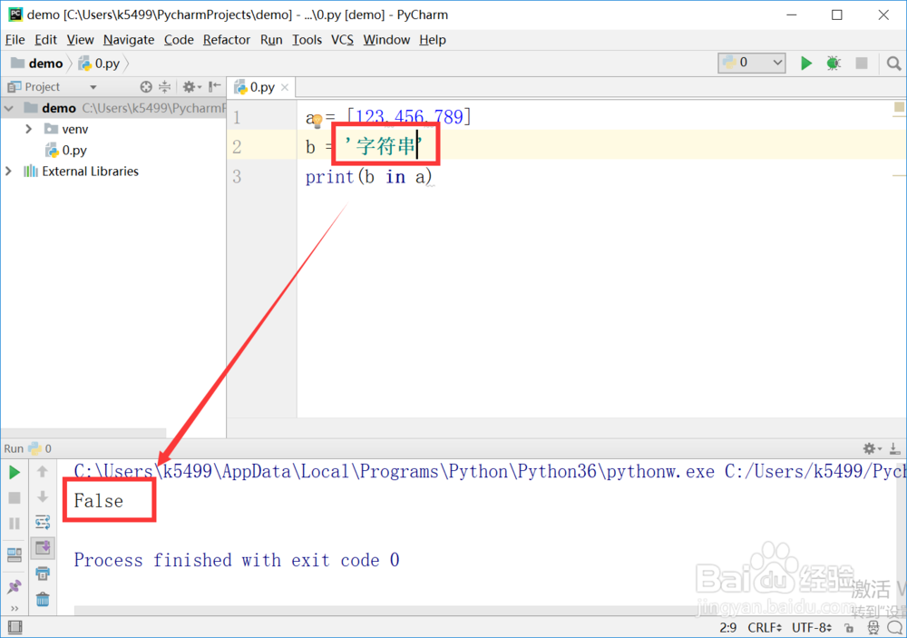
Task: Toggle soft-wrap in Run console
Action: [x=43, y=522]
